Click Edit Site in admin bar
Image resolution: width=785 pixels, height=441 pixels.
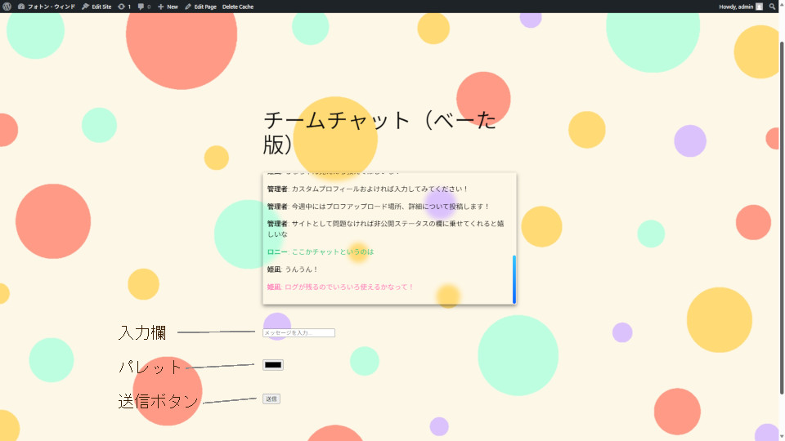coord(97,7)
